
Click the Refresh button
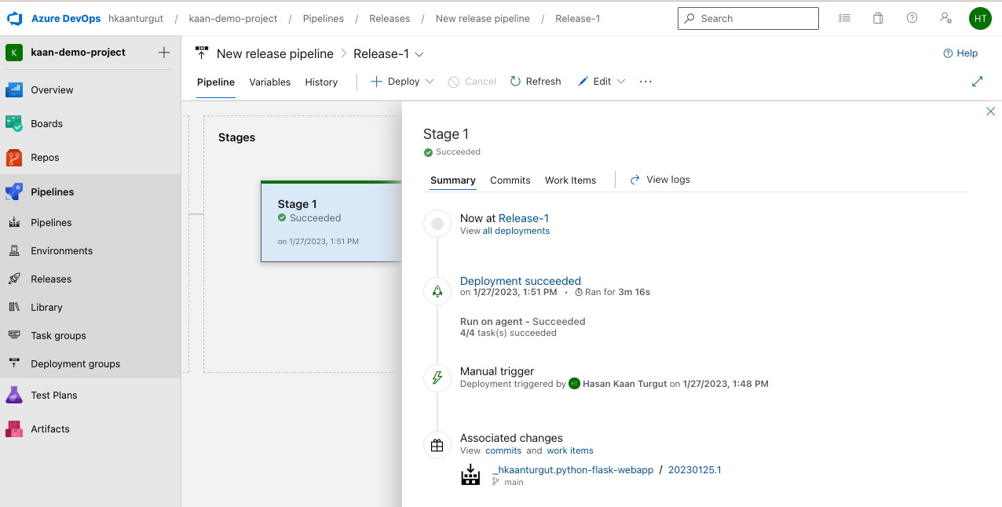pyautogui.click(x=536, y=82)
